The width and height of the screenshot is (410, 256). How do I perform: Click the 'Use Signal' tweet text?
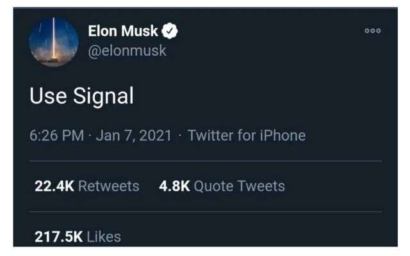81,96
